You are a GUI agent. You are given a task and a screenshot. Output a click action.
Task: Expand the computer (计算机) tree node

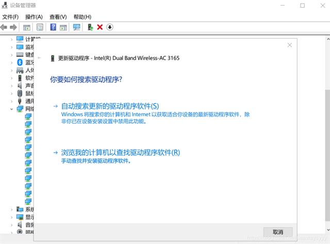pyautogui.click(x=11, y=39)
